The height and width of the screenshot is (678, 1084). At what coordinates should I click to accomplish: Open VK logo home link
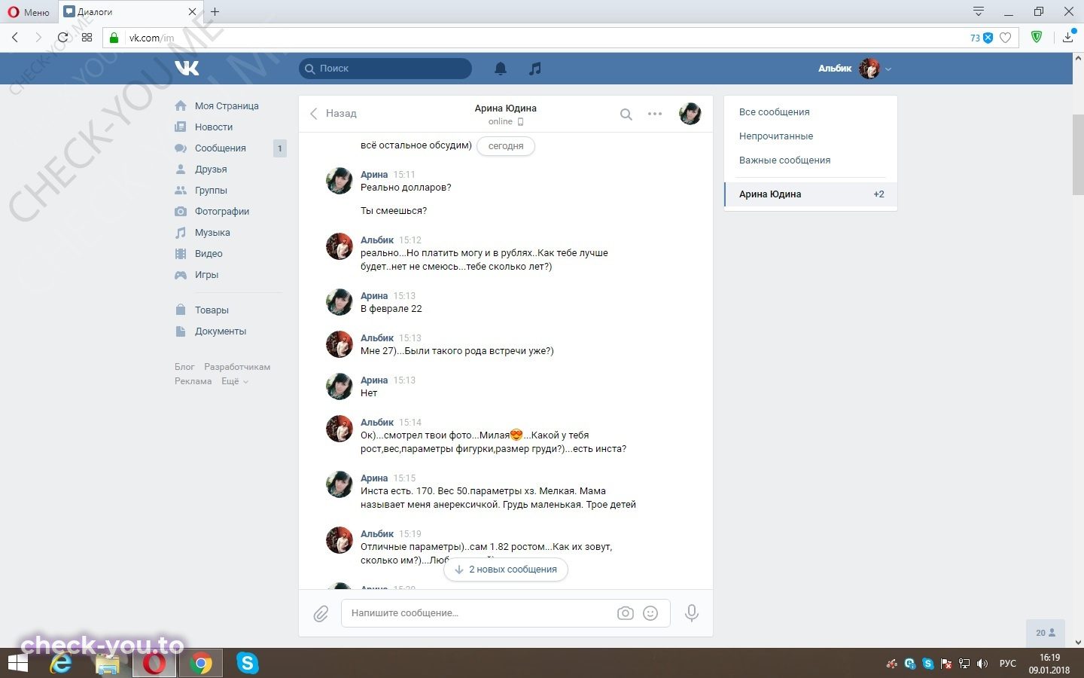pyautogui.click(x=187, y=68)
